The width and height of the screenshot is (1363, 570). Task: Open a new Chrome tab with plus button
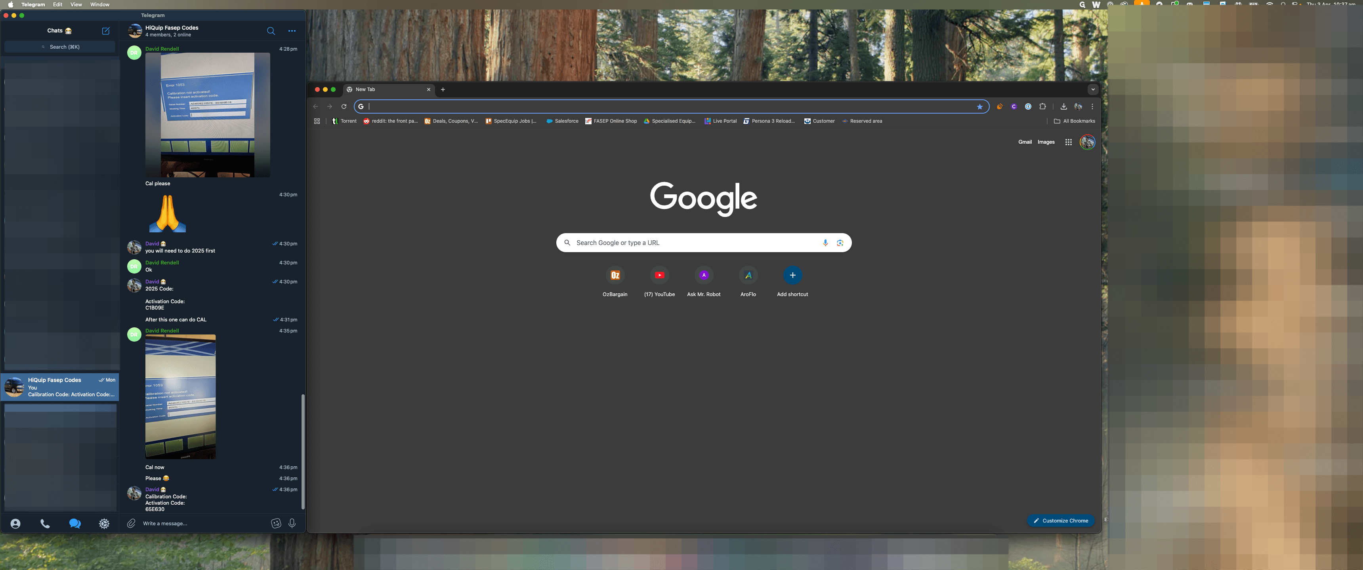443,89
